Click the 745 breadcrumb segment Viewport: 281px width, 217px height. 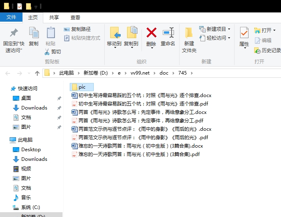point(182,73)
